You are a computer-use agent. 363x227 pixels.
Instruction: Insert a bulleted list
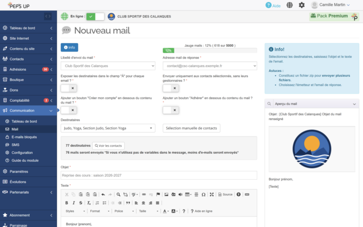coord(104,203)
